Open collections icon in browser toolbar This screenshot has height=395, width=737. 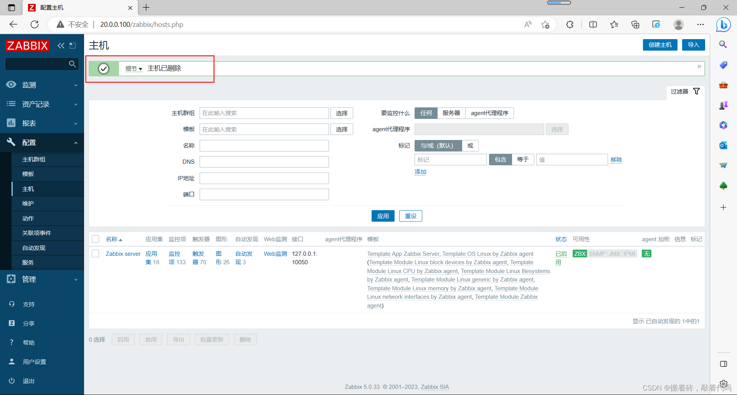(x=635, y=25)
